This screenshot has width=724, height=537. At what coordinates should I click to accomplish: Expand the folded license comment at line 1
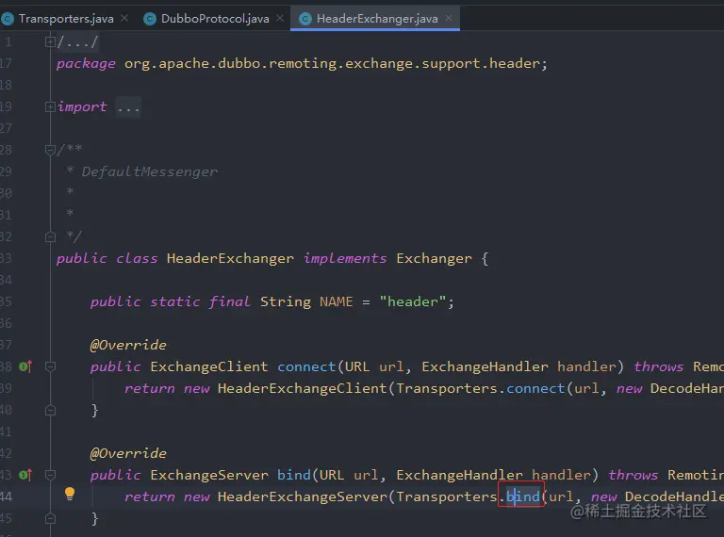(x=50, y=42)
